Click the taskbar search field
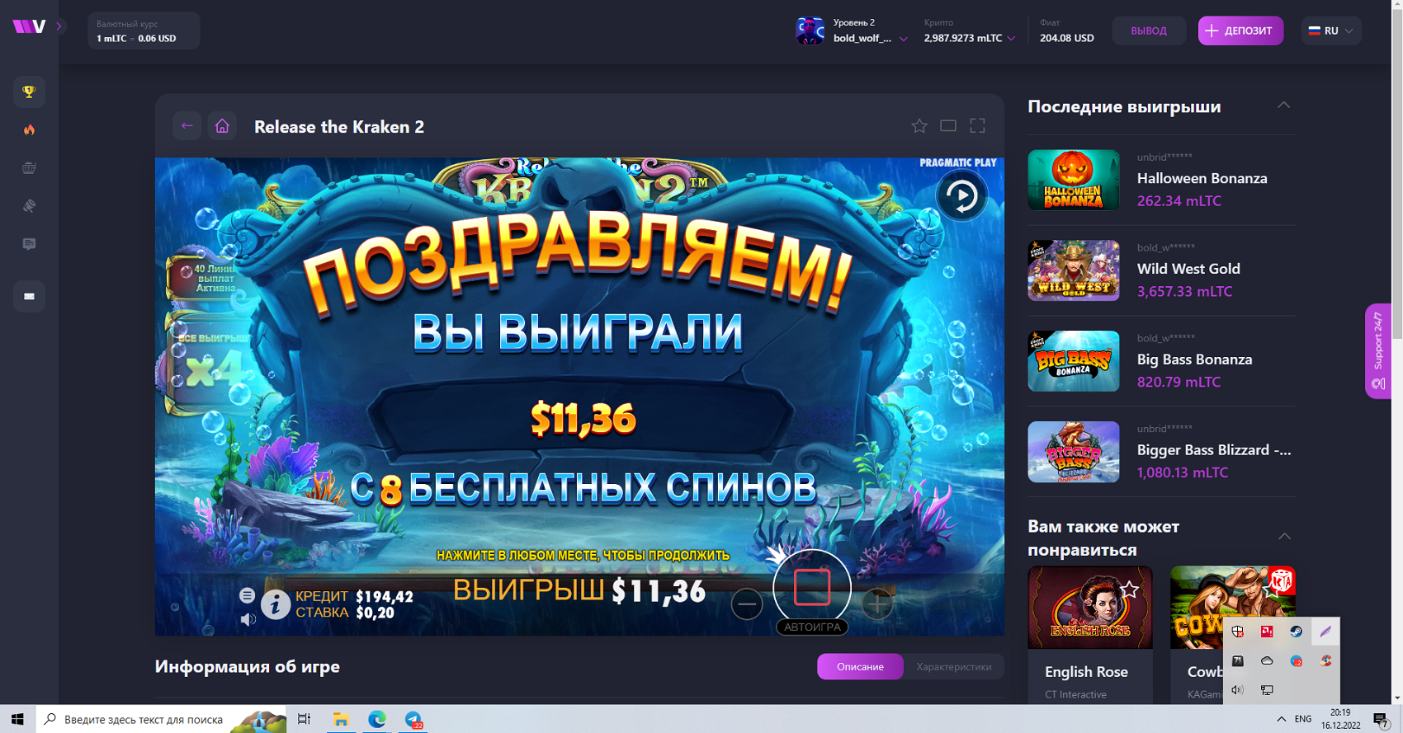The width and height of the screenshot is (1403, 733). [161, 719]
